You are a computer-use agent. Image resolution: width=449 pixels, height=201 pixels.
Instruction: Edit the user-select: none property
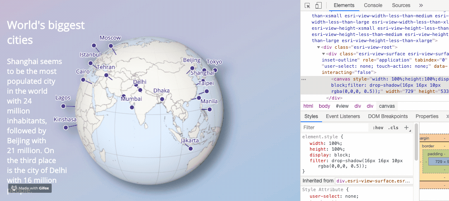point(334,196)
